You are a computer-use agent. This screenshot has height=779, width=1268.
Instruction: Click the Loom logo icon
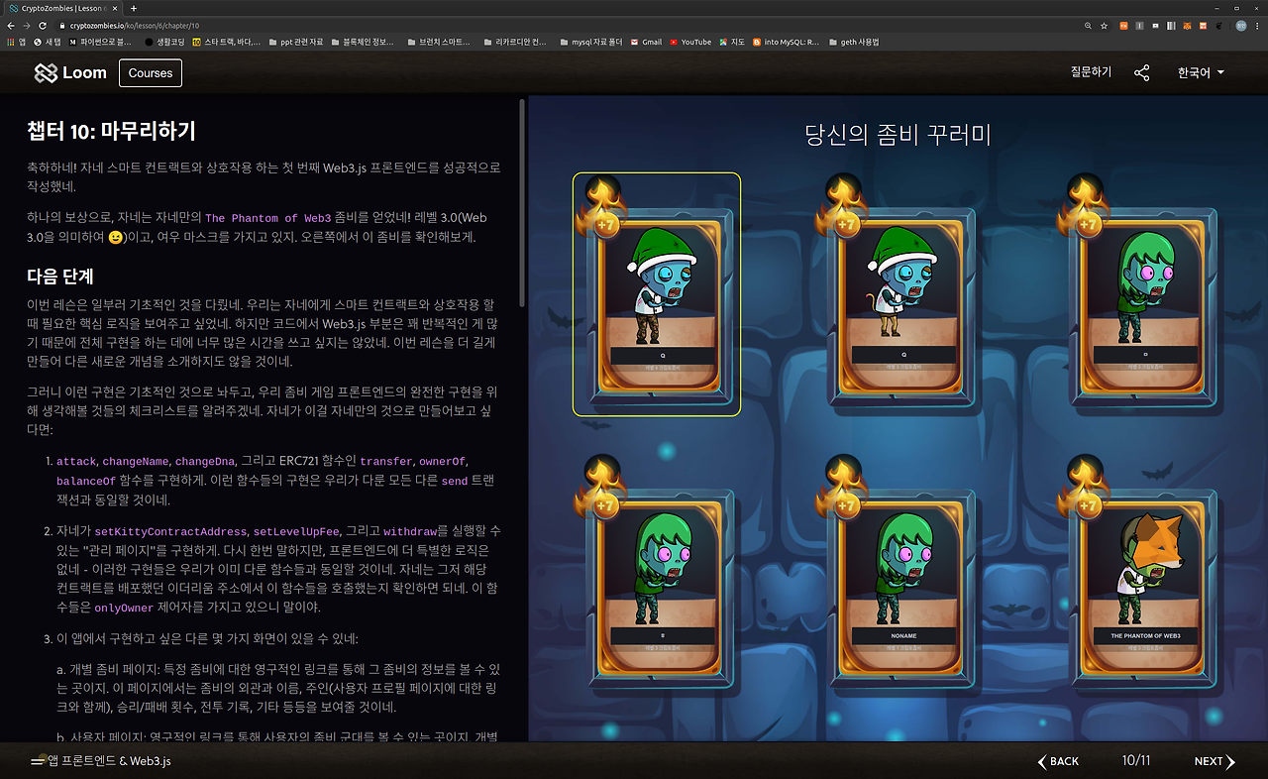click(46, 72)
